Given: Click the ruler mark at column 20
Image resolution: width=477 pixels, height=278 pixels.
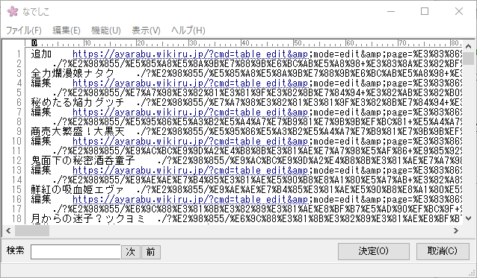Looking at the screenshot, I should pyautogui.click(x=141, y=43).
